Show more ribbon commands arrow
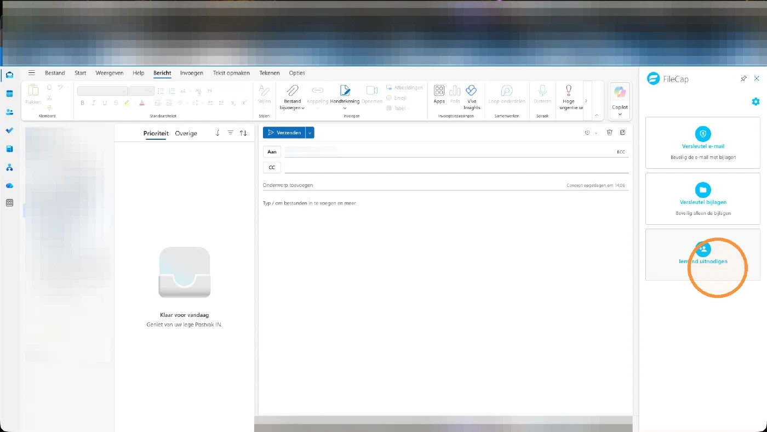 586,101
